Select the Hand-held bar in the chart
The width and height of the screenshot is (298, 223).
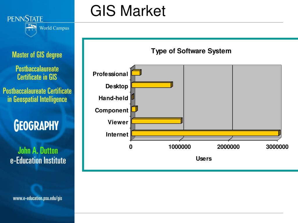coord(133,97)
